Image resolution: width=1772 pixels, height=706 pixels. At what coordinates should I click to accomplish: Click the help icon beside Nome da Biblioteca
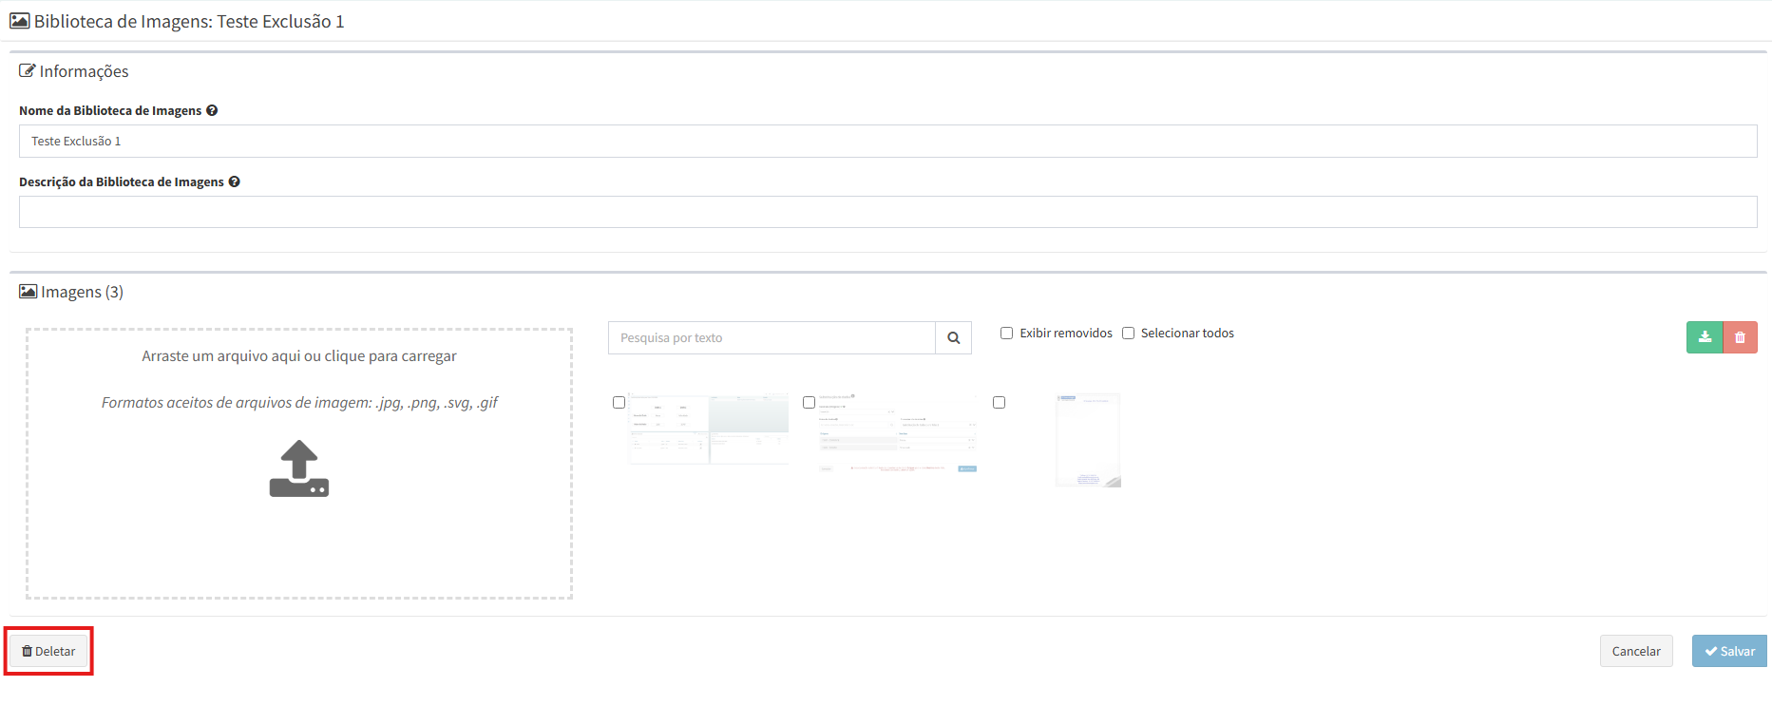click(212, 110)
